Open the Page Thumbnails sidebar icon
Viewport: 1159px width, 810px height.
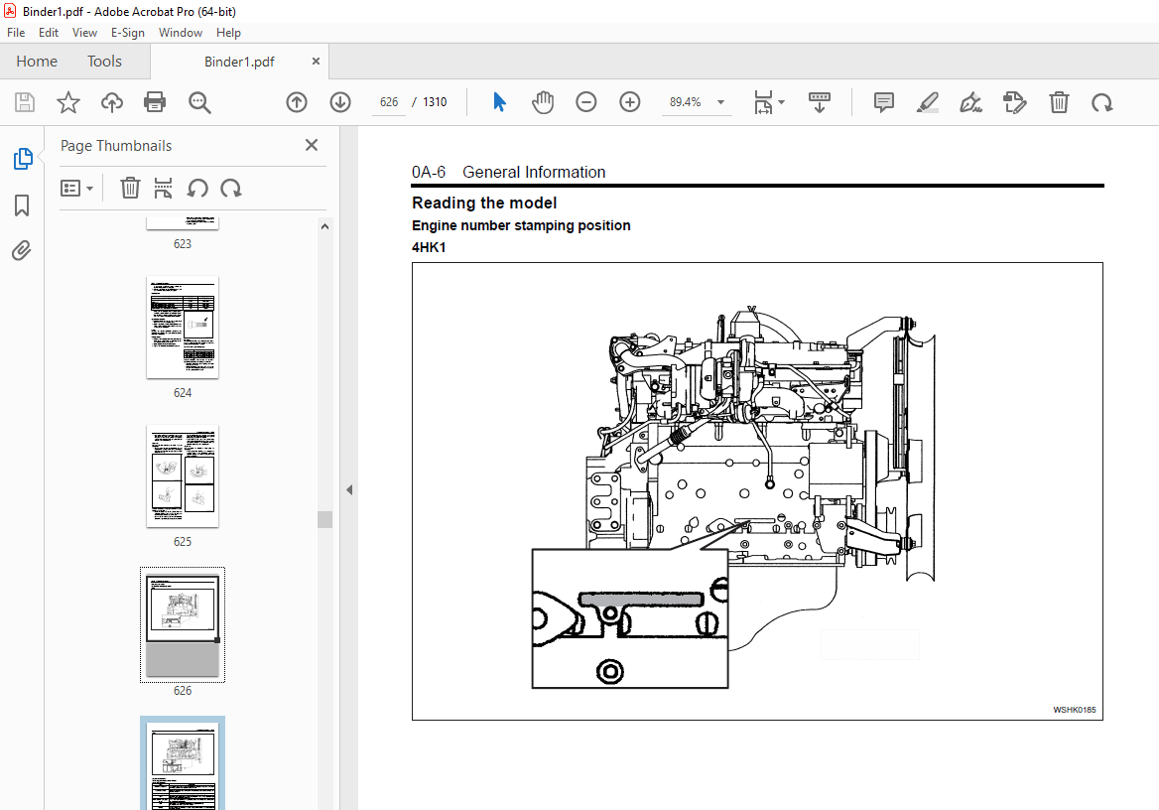pos(22,158)
